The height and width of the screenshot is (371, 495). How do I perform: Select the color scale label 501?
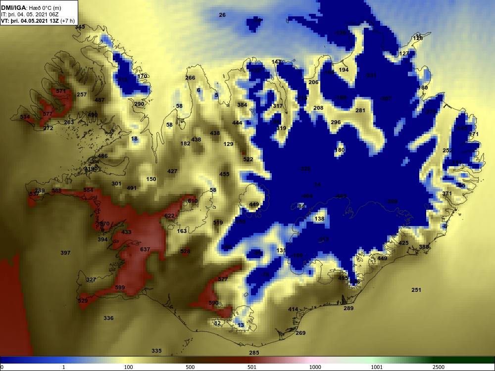[x=252, y=367]
